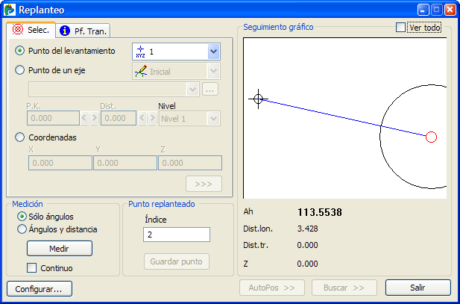
Task: Click the red circle target point in graphic view
Action: (x=430, y=137)
